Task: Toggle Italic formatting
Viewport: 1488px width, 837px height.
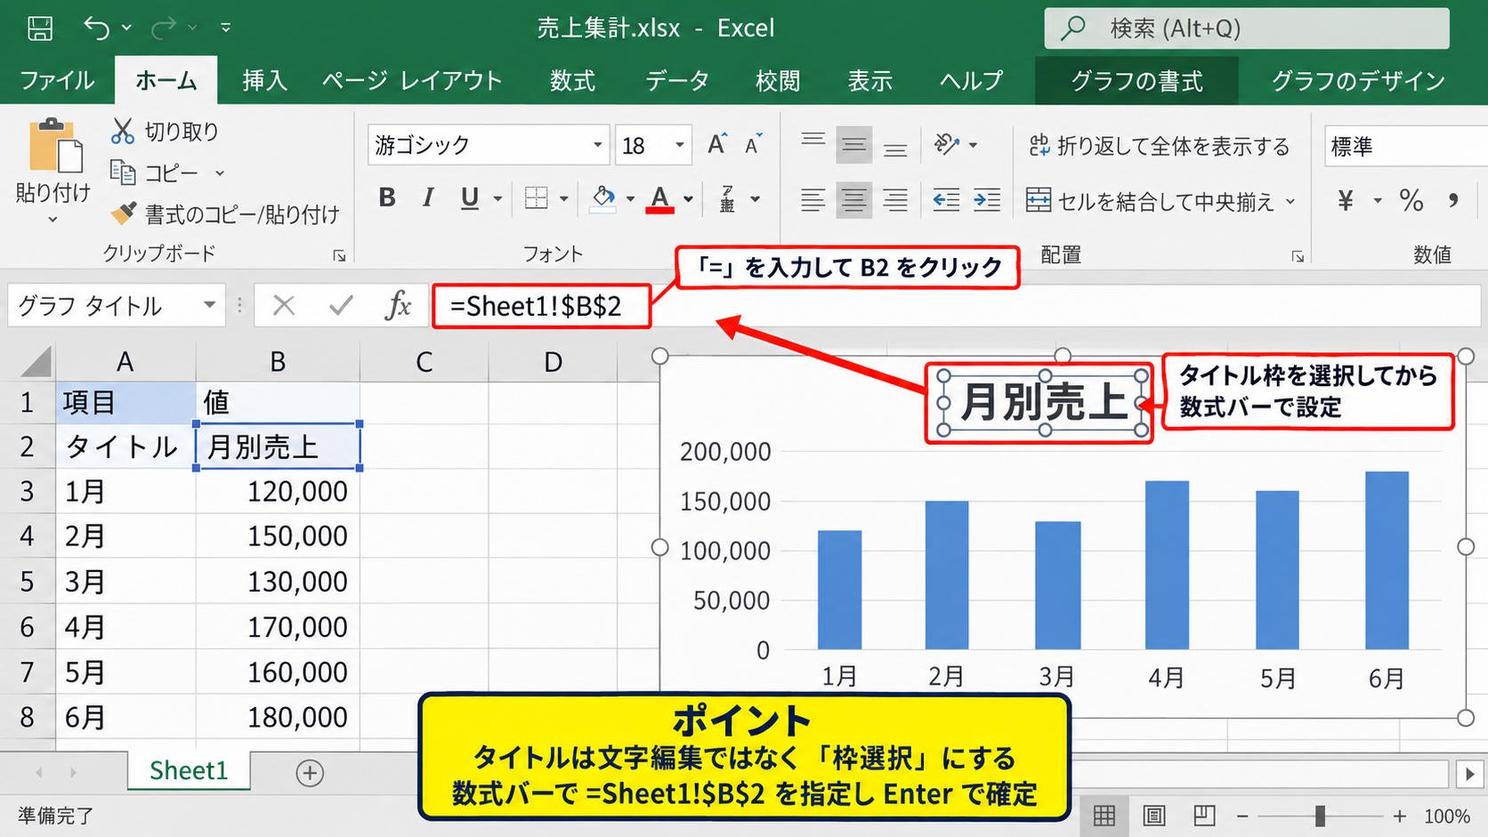Action: click(428, 198)
